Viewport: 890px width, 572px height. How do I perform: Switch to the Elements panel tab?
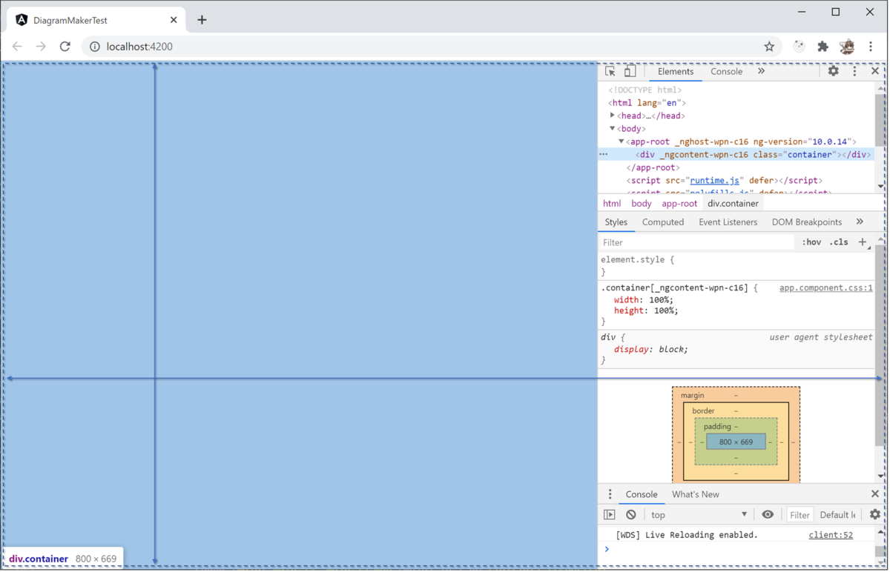(x=675, y=72)
